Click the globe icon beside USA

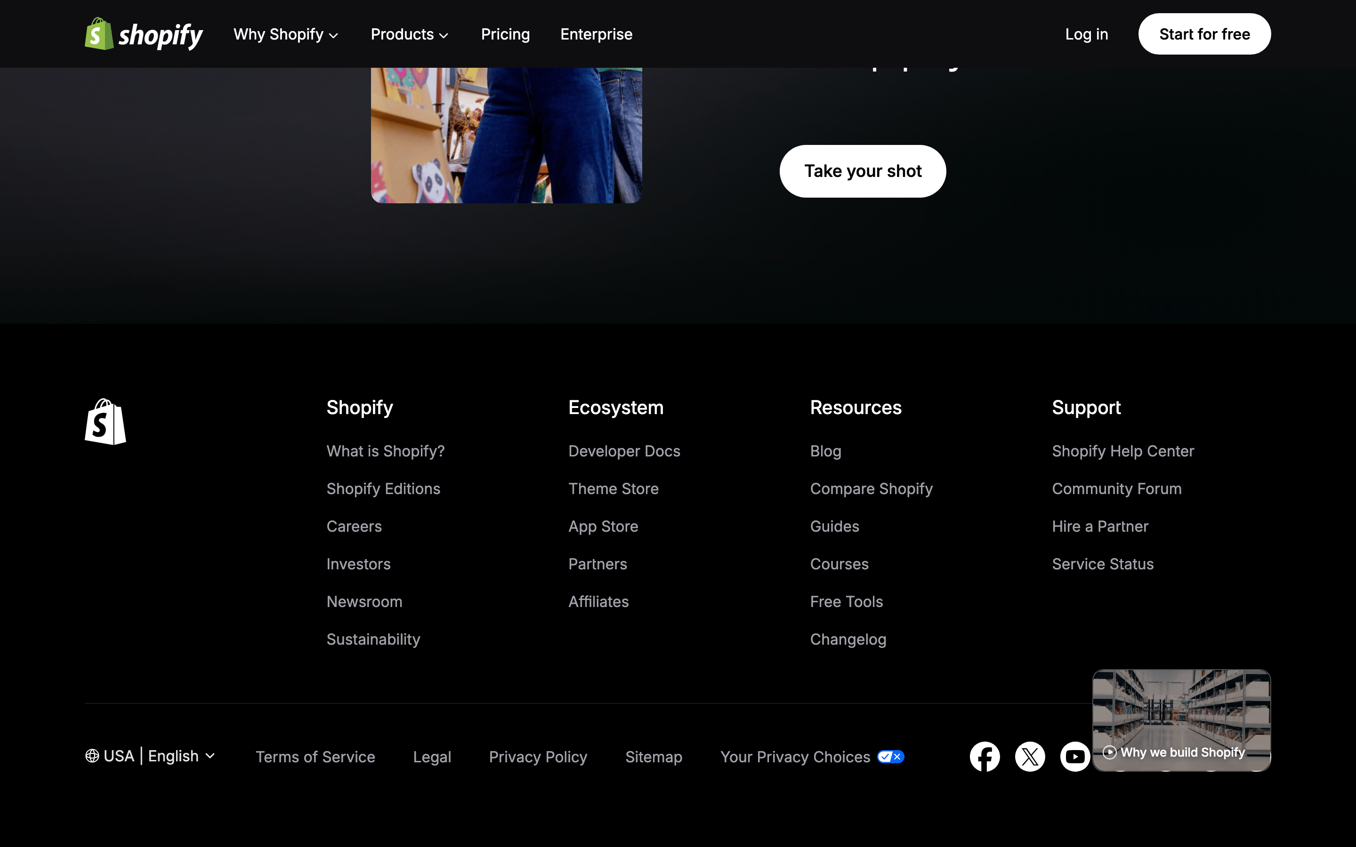pyautogui.click(x=92, y=756)
